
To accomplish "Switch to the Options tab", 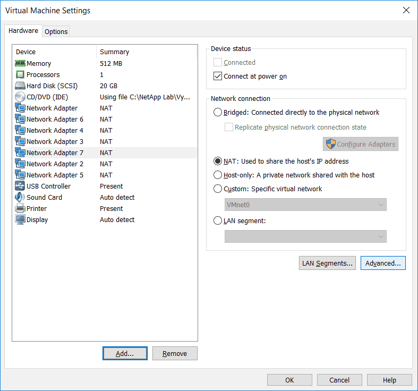I will [56, 31].
